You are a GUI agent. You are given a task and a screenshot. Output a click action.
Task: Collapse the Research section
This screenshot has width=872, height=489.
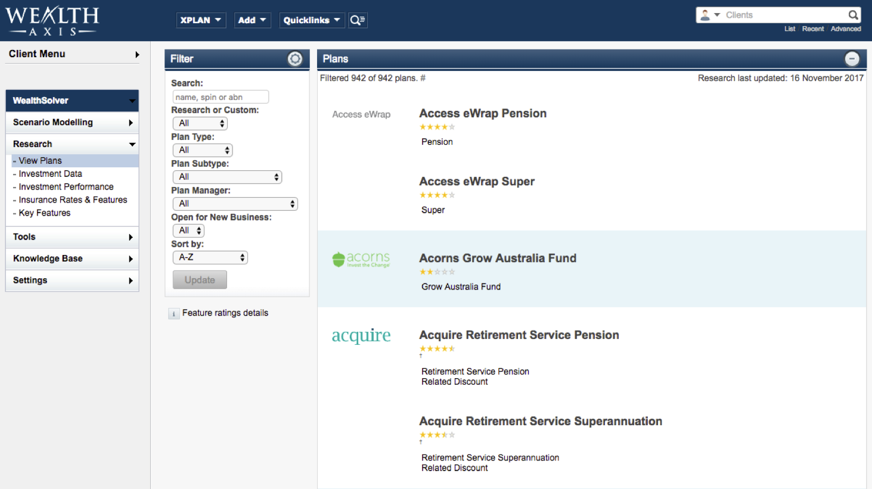tap(72, 144)
